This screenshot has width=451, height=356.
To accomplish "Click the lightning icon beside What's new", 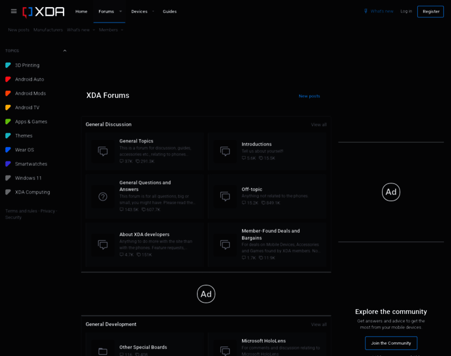I will click(x=366, y=11).
